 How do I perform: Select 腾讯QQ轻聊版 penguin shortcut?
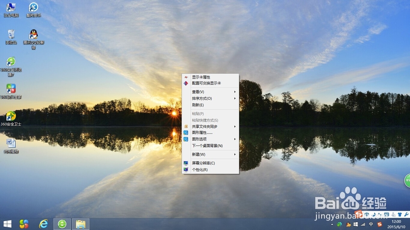pyautogui.click(x=34, y=39)
